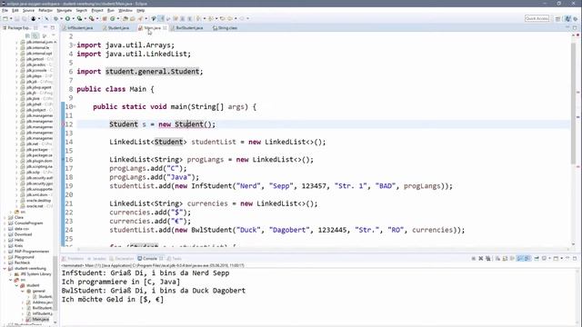Open the New file dropdown arrow
582x327 pixels.
pyautogui.click(x=11, y=18)
